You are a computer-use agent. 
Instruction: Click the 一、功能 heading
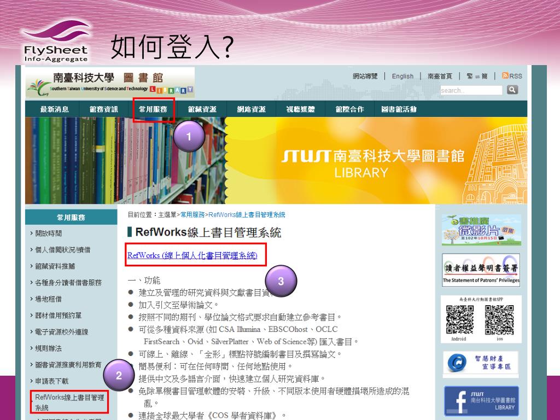tap(144, 281)
